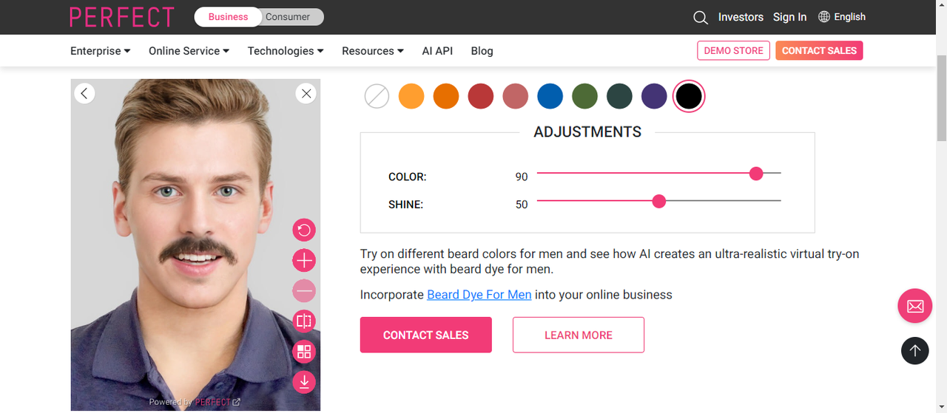The height and width of the screenshot is (413, 947).
Task: Close the photo preview with X
Action: (x=306, y=93)
